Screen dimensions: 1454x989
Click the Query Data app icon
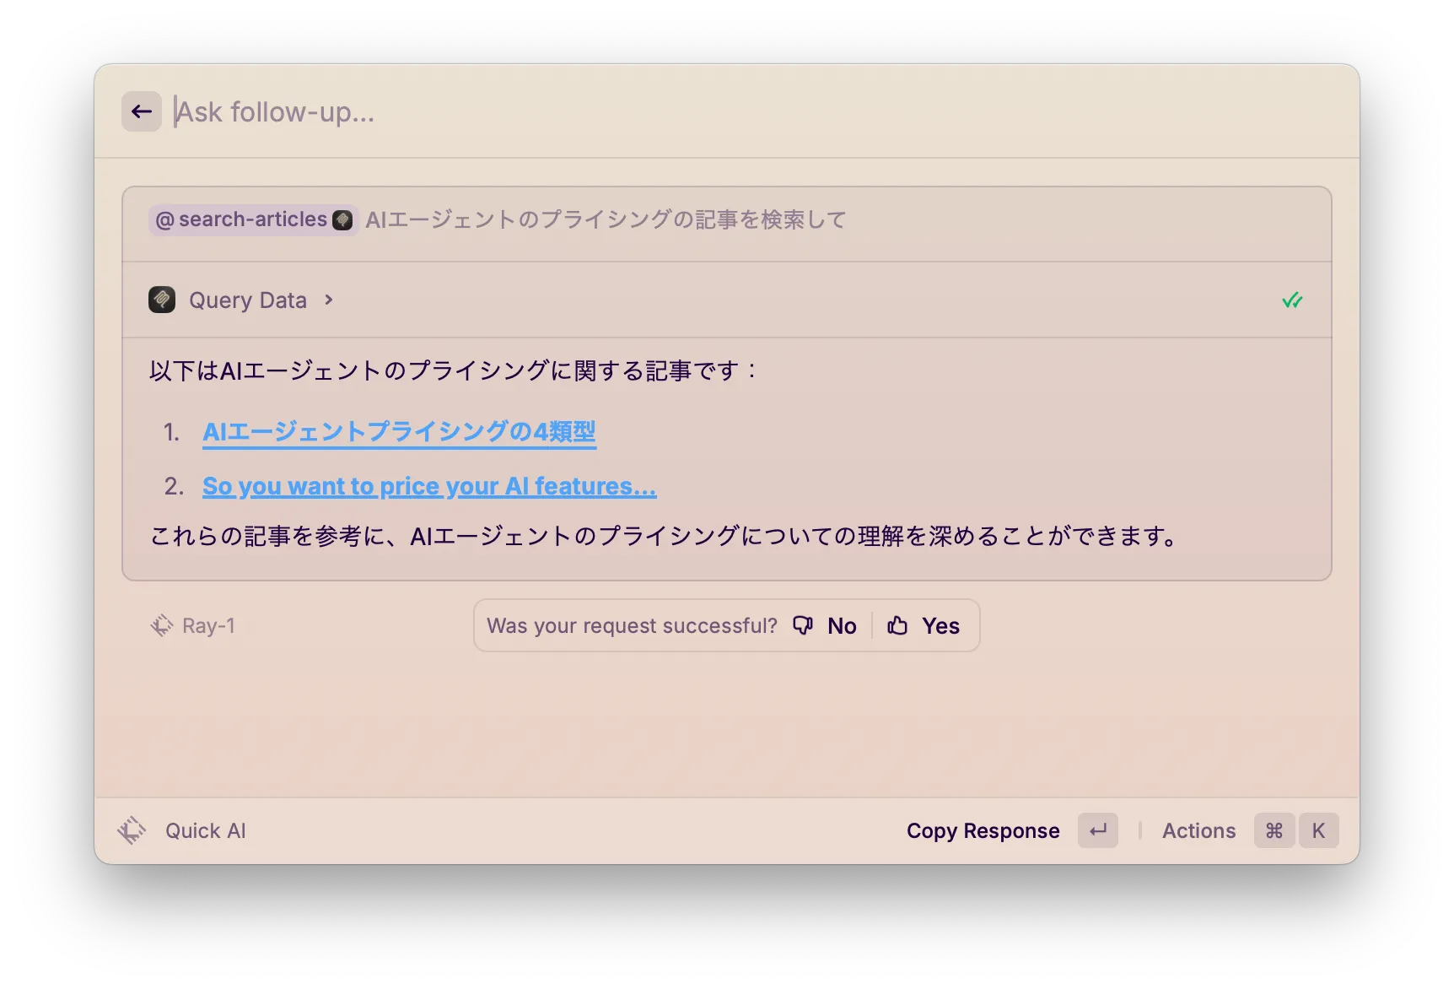[162, 300]
